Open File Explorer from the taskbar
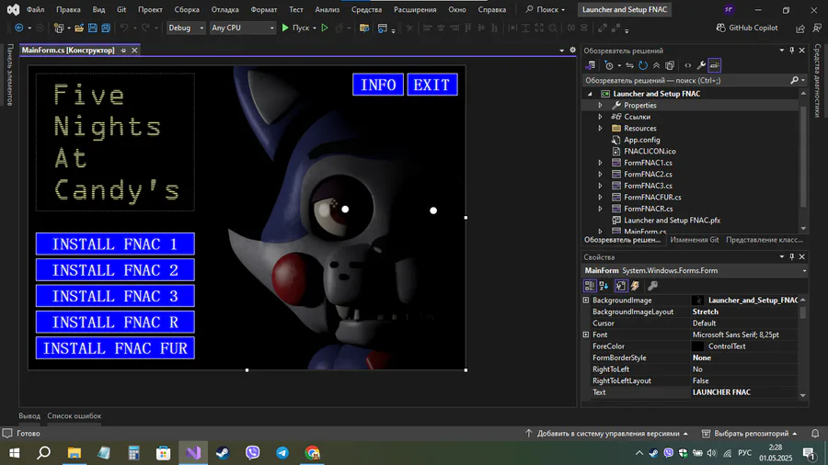This screenshot has height=465, width=828. [x=74, y=453]
